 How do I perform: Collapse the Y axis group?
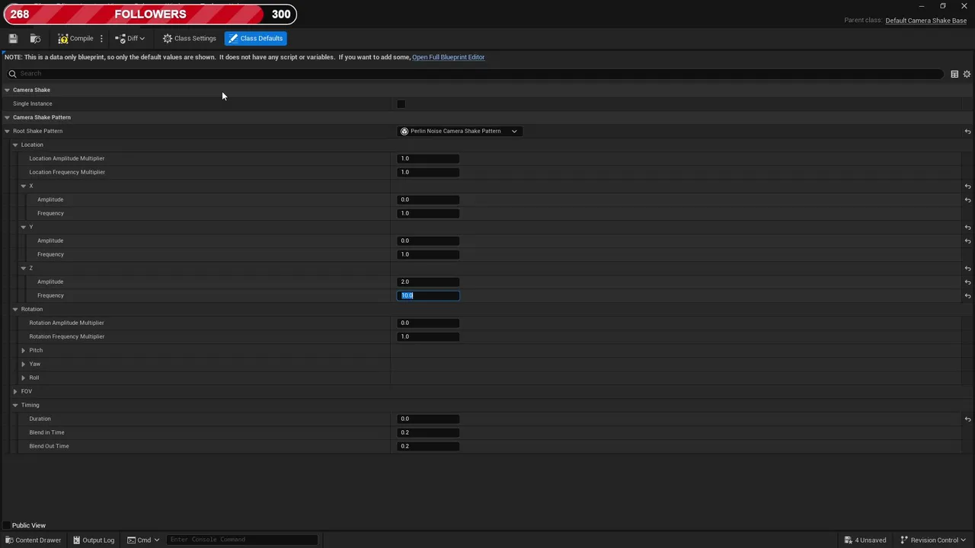click(x=24, y=227)
